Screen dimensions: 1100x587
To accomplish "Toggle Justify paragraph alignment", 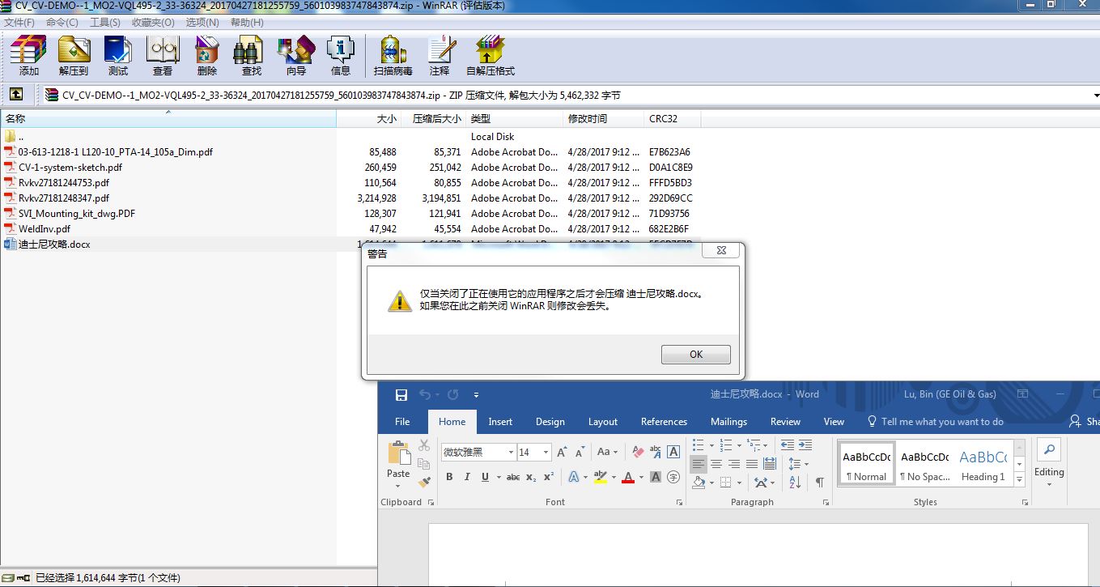I will (x=751, y=464).
